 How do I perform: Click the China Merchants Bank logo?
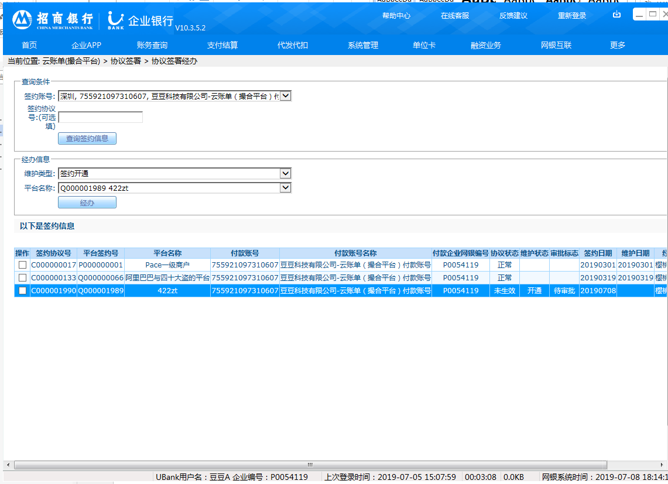click(x=53, y=20)
